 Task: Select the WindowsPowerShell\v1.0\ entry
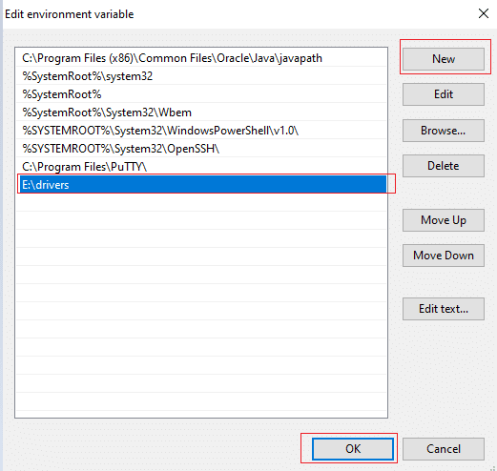[201, 131]
